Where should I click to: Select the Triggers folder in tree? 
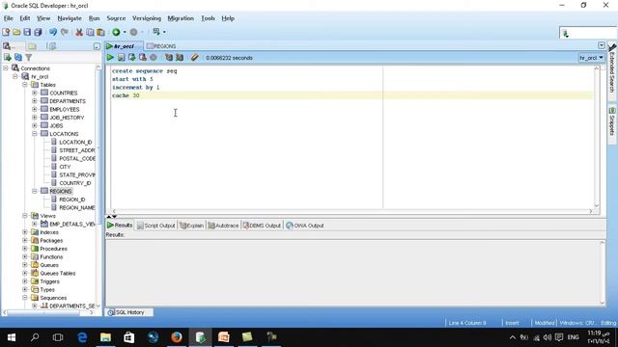click(x=49, y=281)
